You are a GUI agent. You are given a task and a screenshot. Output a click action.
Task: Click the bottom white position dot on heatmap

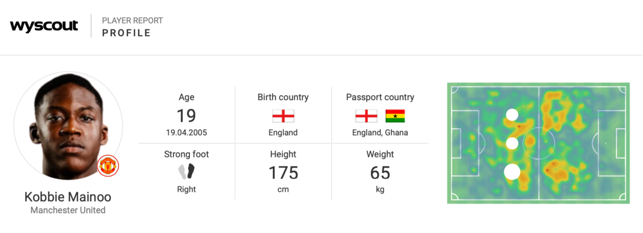[512, 171]
